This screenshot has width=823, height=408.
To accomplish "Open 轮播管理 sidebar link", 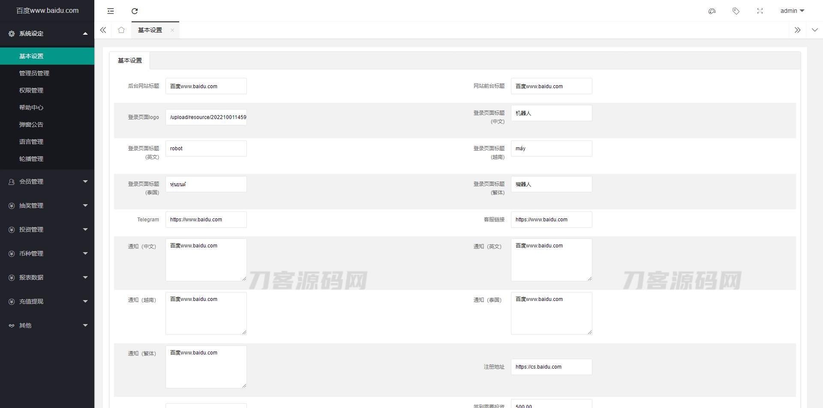I will pos(31,159).
